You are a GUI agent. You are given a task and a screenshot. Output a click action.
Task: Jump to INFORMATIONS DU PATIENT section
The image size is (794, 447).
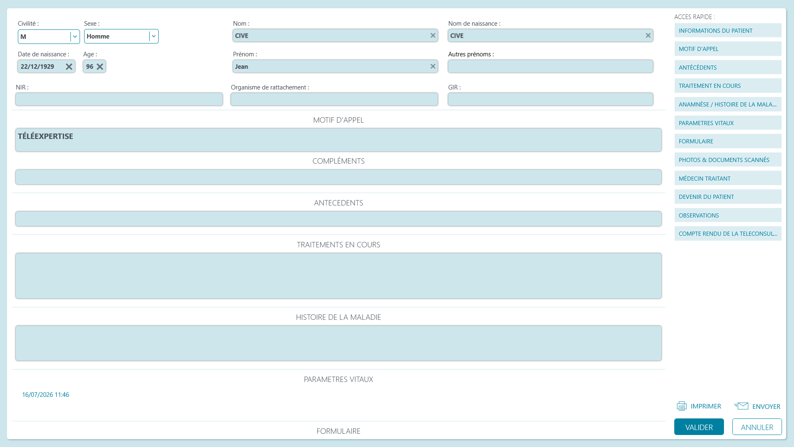pos(728,31)
